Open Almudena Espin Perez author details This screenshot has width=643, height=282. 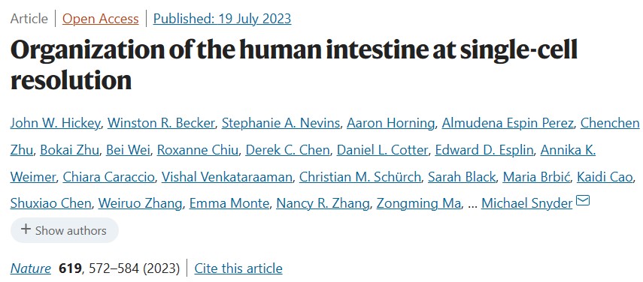click(x=508, y=123)
